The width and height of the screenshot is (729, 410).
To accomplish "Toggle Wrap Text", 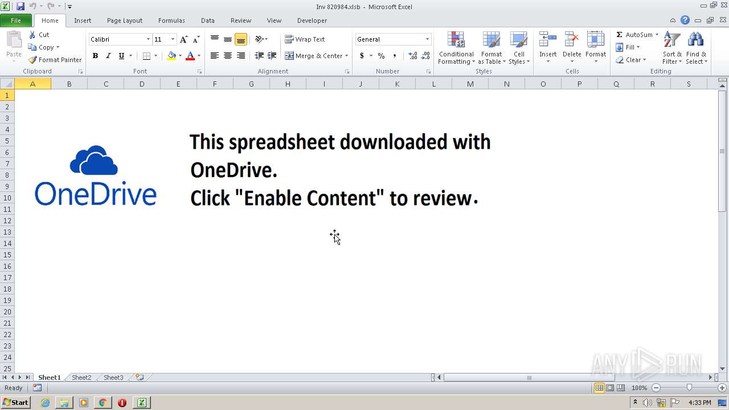I will (x=305, y=39).
